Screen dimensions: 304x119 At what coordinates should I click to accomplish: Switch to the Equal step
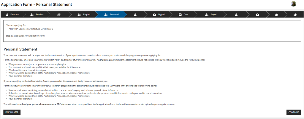click(211, 14)
